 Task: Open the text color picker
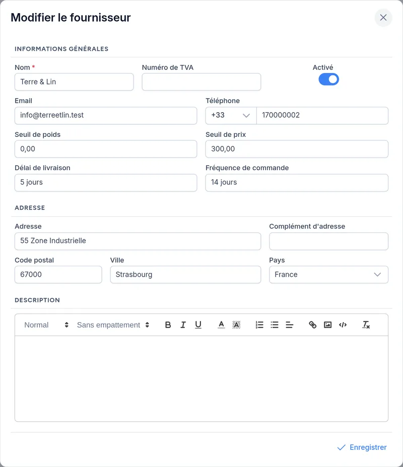(221, 325)
